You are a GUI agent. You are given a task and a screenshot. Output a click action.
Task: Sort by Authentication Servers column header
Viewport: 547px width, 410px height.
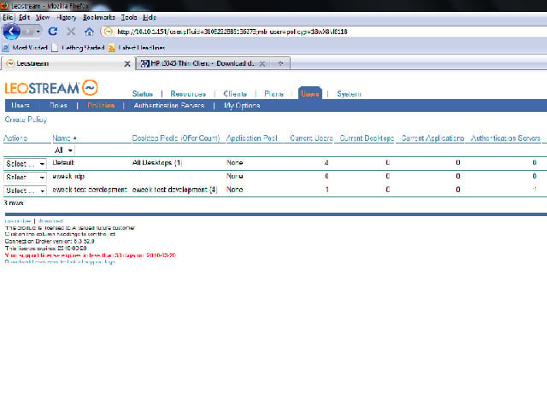click(505, 138)
